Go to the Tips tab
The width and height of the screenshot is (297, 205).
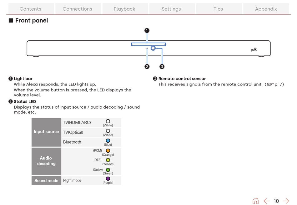(x=218, y=9)
